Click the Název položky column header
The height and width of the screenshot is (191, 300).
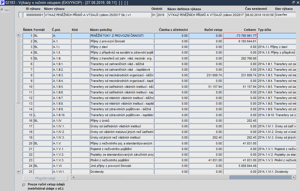coord(101,30)
